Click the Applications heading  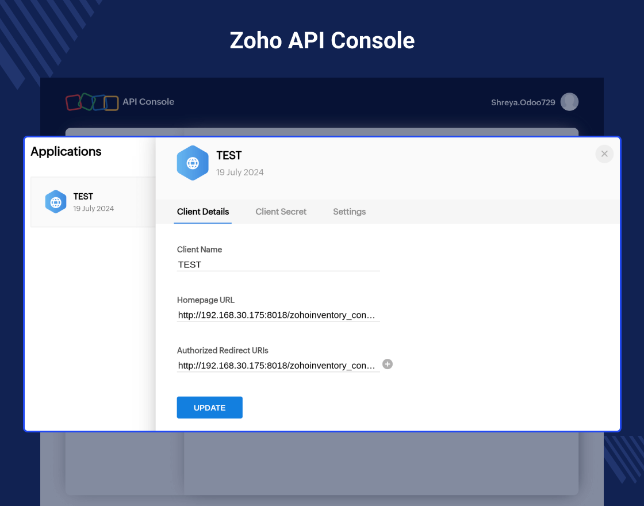(66, 152)
